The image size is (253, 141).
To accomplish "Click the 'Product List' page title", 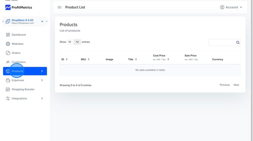I will point(75,7).
